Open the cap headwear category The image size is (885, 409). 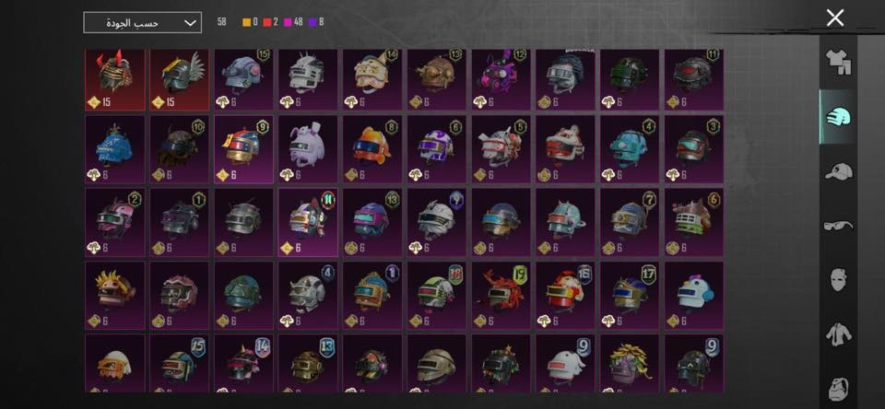838,171
